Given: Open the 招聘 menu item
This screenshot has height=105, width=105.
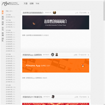Looking at the screenshot, I should pyautogui.click(x=32, y=3).
